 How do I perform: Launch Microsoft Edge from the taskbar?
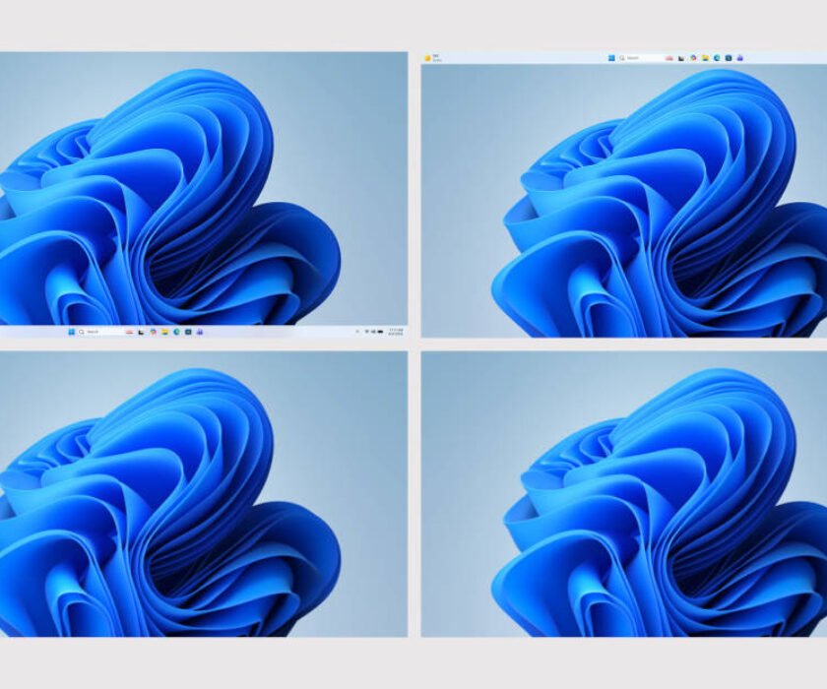(177, 331)
